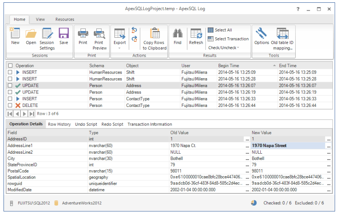Viewport: 339px width, 215px height.
Task: Open the Undo Script tab
Action: pyautogui.click(x=86, y=124)
